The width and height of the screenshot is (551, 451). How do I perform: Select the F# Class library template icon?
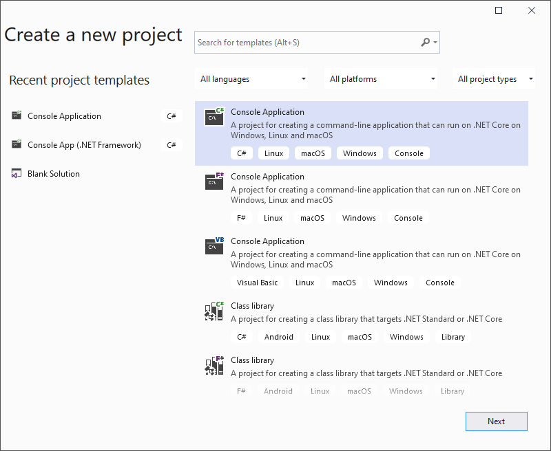[214, 366]
